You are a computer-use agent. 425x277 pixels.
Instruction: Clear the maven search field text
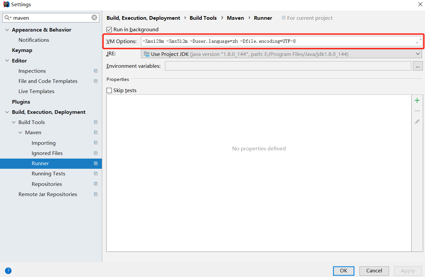[x=94, y=18]
